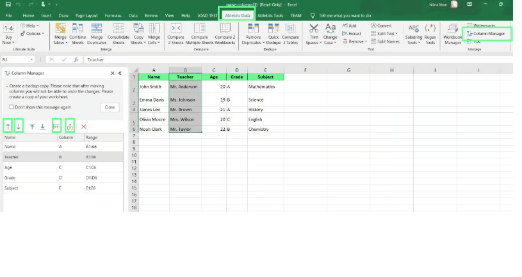Expand the Split Text dropdown

[386, 34]
